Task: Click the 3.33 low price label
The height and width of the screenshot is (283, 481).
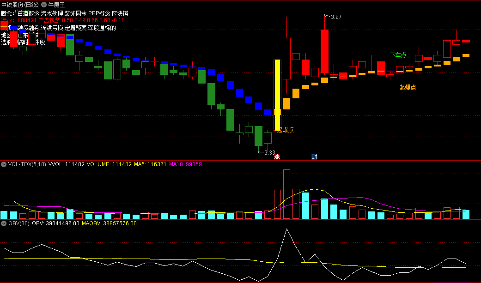Action: pos(270,152)
